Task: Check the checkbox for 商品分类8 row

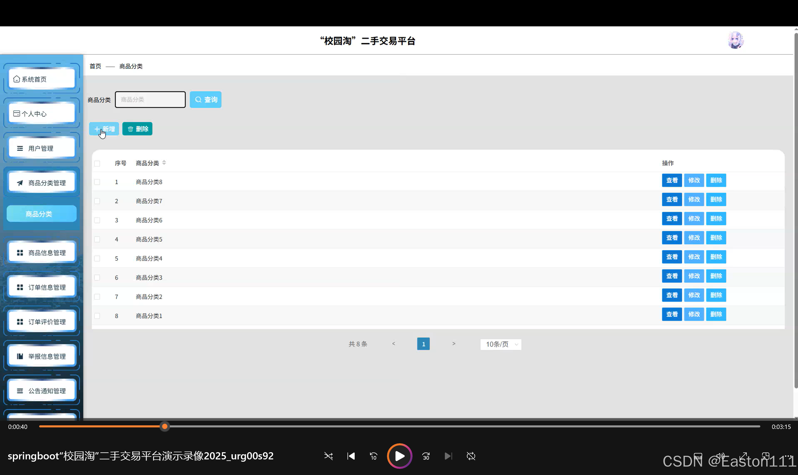Action: (97, 181)
